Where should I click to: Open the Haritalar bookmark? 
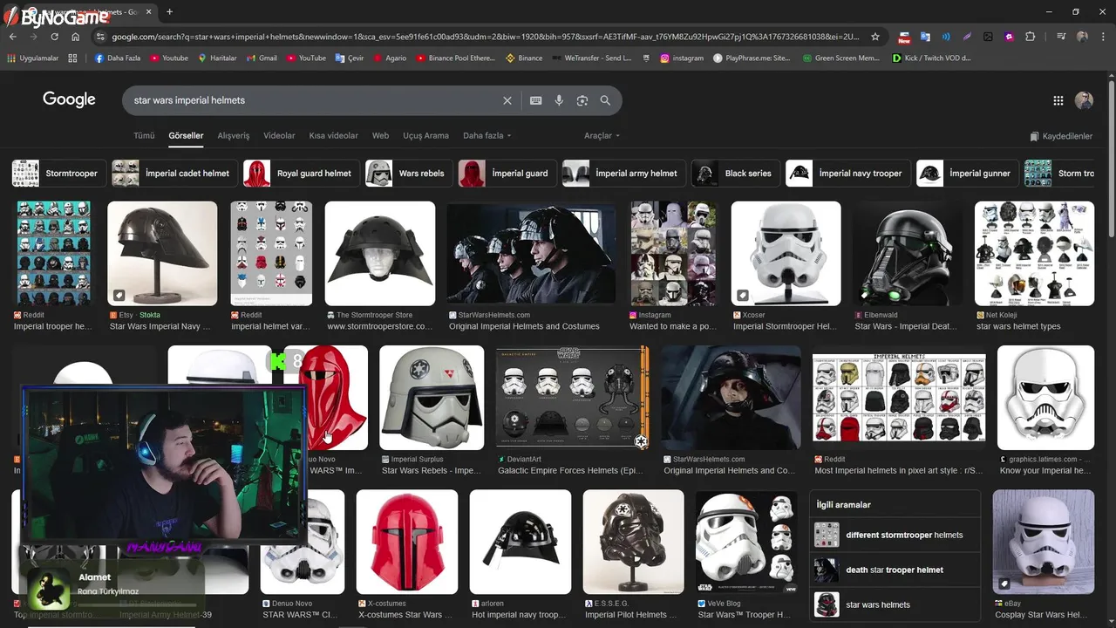tap(217, 58)
